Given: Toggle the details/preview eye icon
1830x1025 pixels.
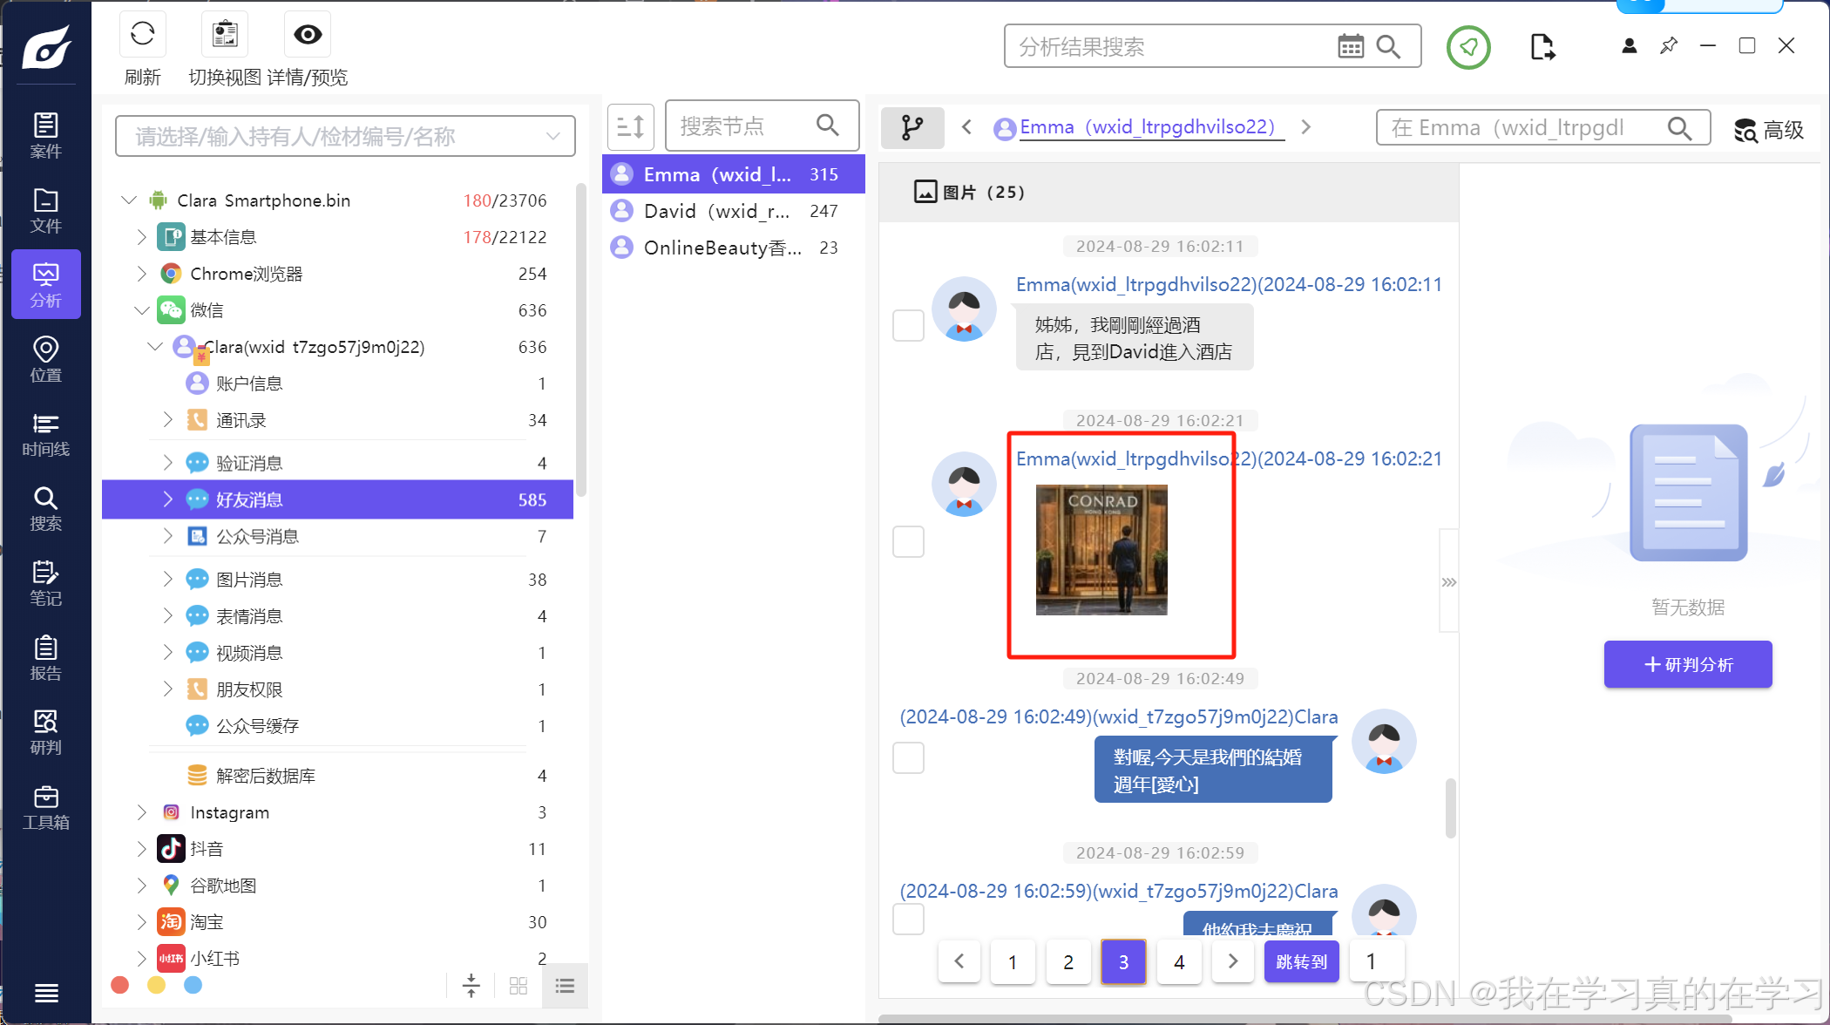Looking at the screenshot, I should pyautogui.click(x=308, y=35).
